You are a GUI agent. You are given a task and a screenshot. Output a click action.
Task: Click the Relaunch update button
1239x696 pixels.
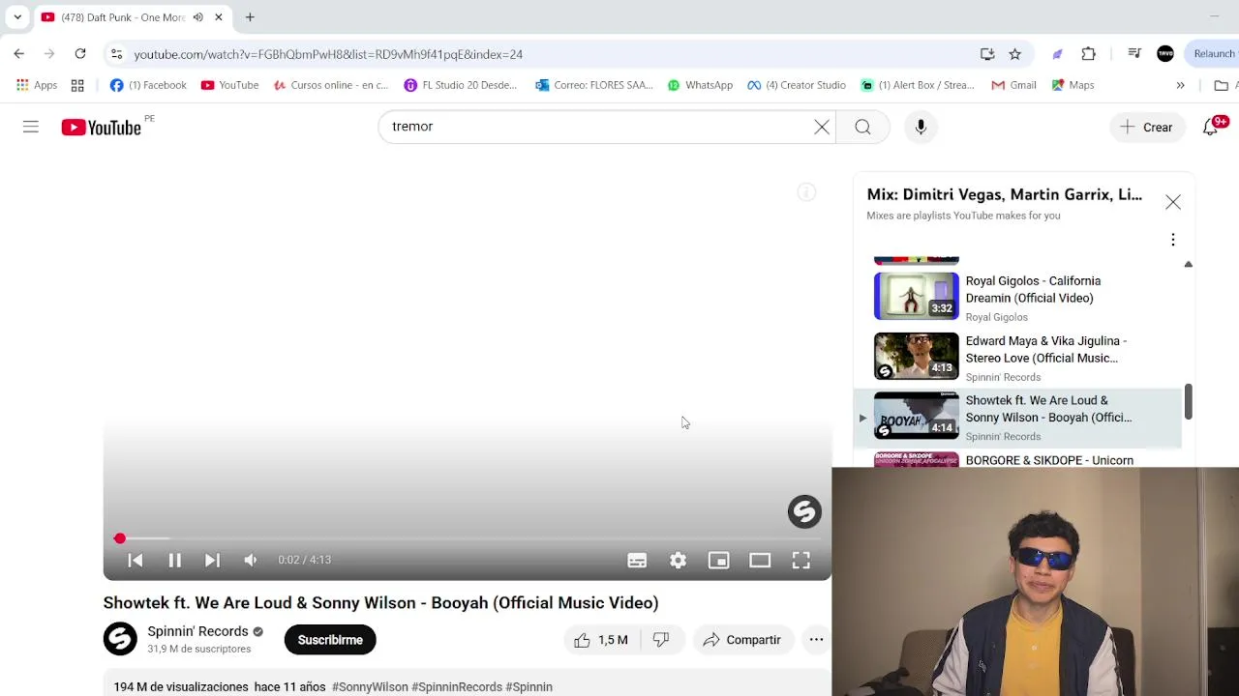click(1213, 54)
